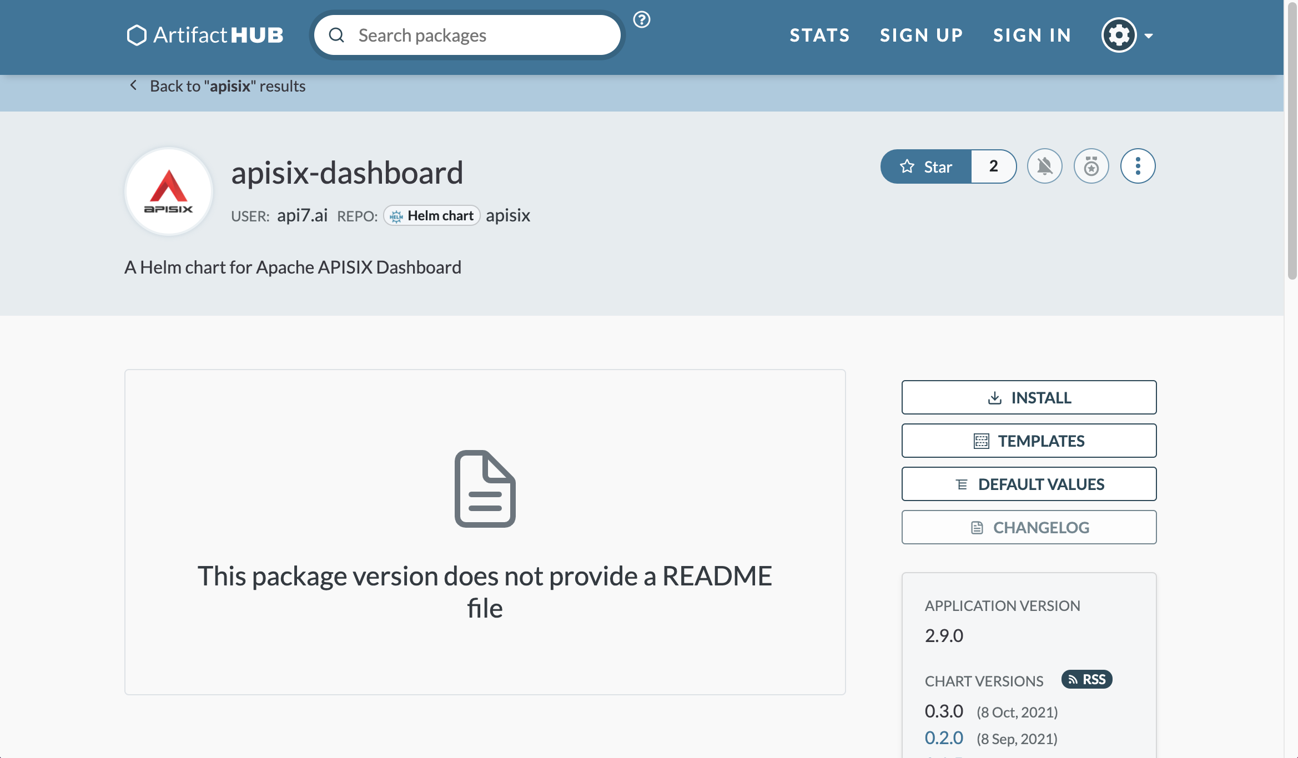Open the three-dot kebab menu
The width and height of the screenshot is (1298, 758).
pyautogui.click(x=1138, y=166)
